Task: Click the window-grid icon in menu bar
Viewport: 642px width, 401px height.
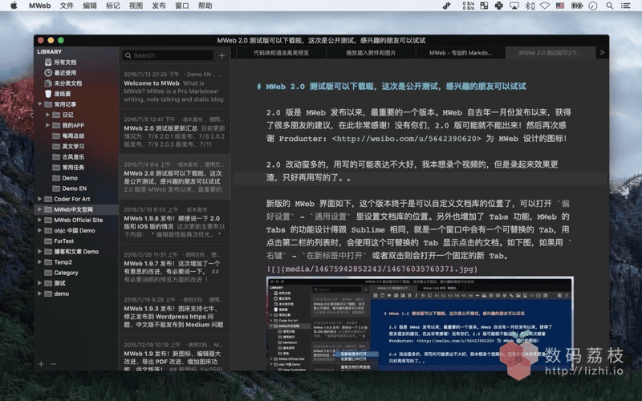Action: [x=484, y=6]
